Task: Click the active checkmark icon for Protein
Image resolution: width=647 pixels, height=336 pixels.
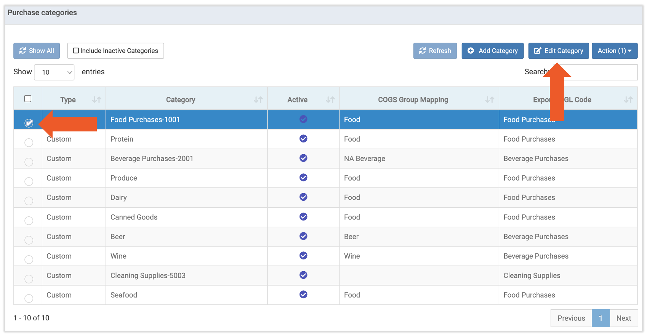Action: tap(303, 139)
